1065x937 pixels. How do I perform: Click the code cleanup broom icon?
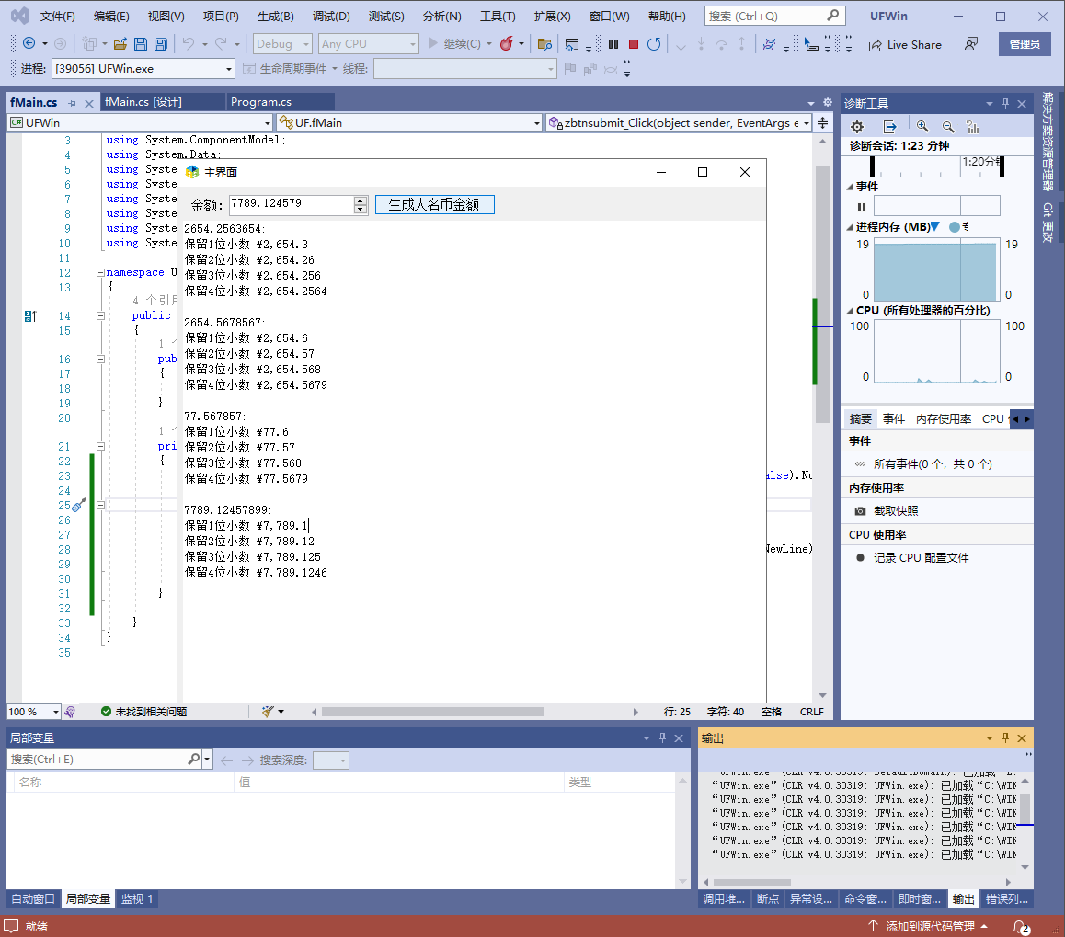coord(268,712)
